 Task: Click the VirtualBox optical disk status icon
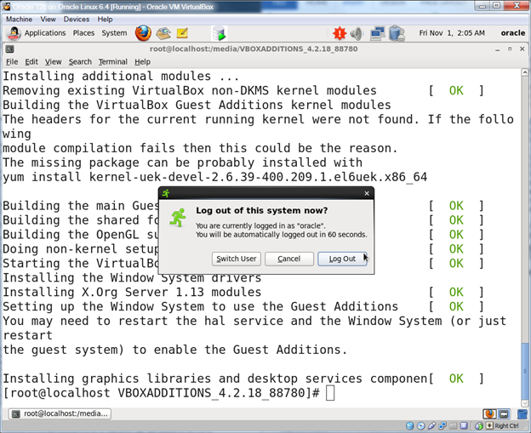click(x=421, y=425)
